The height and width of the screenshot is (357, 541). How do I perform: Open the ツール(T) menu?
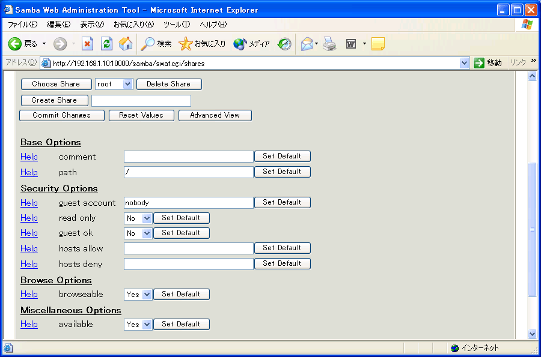(x=177, y=25)
